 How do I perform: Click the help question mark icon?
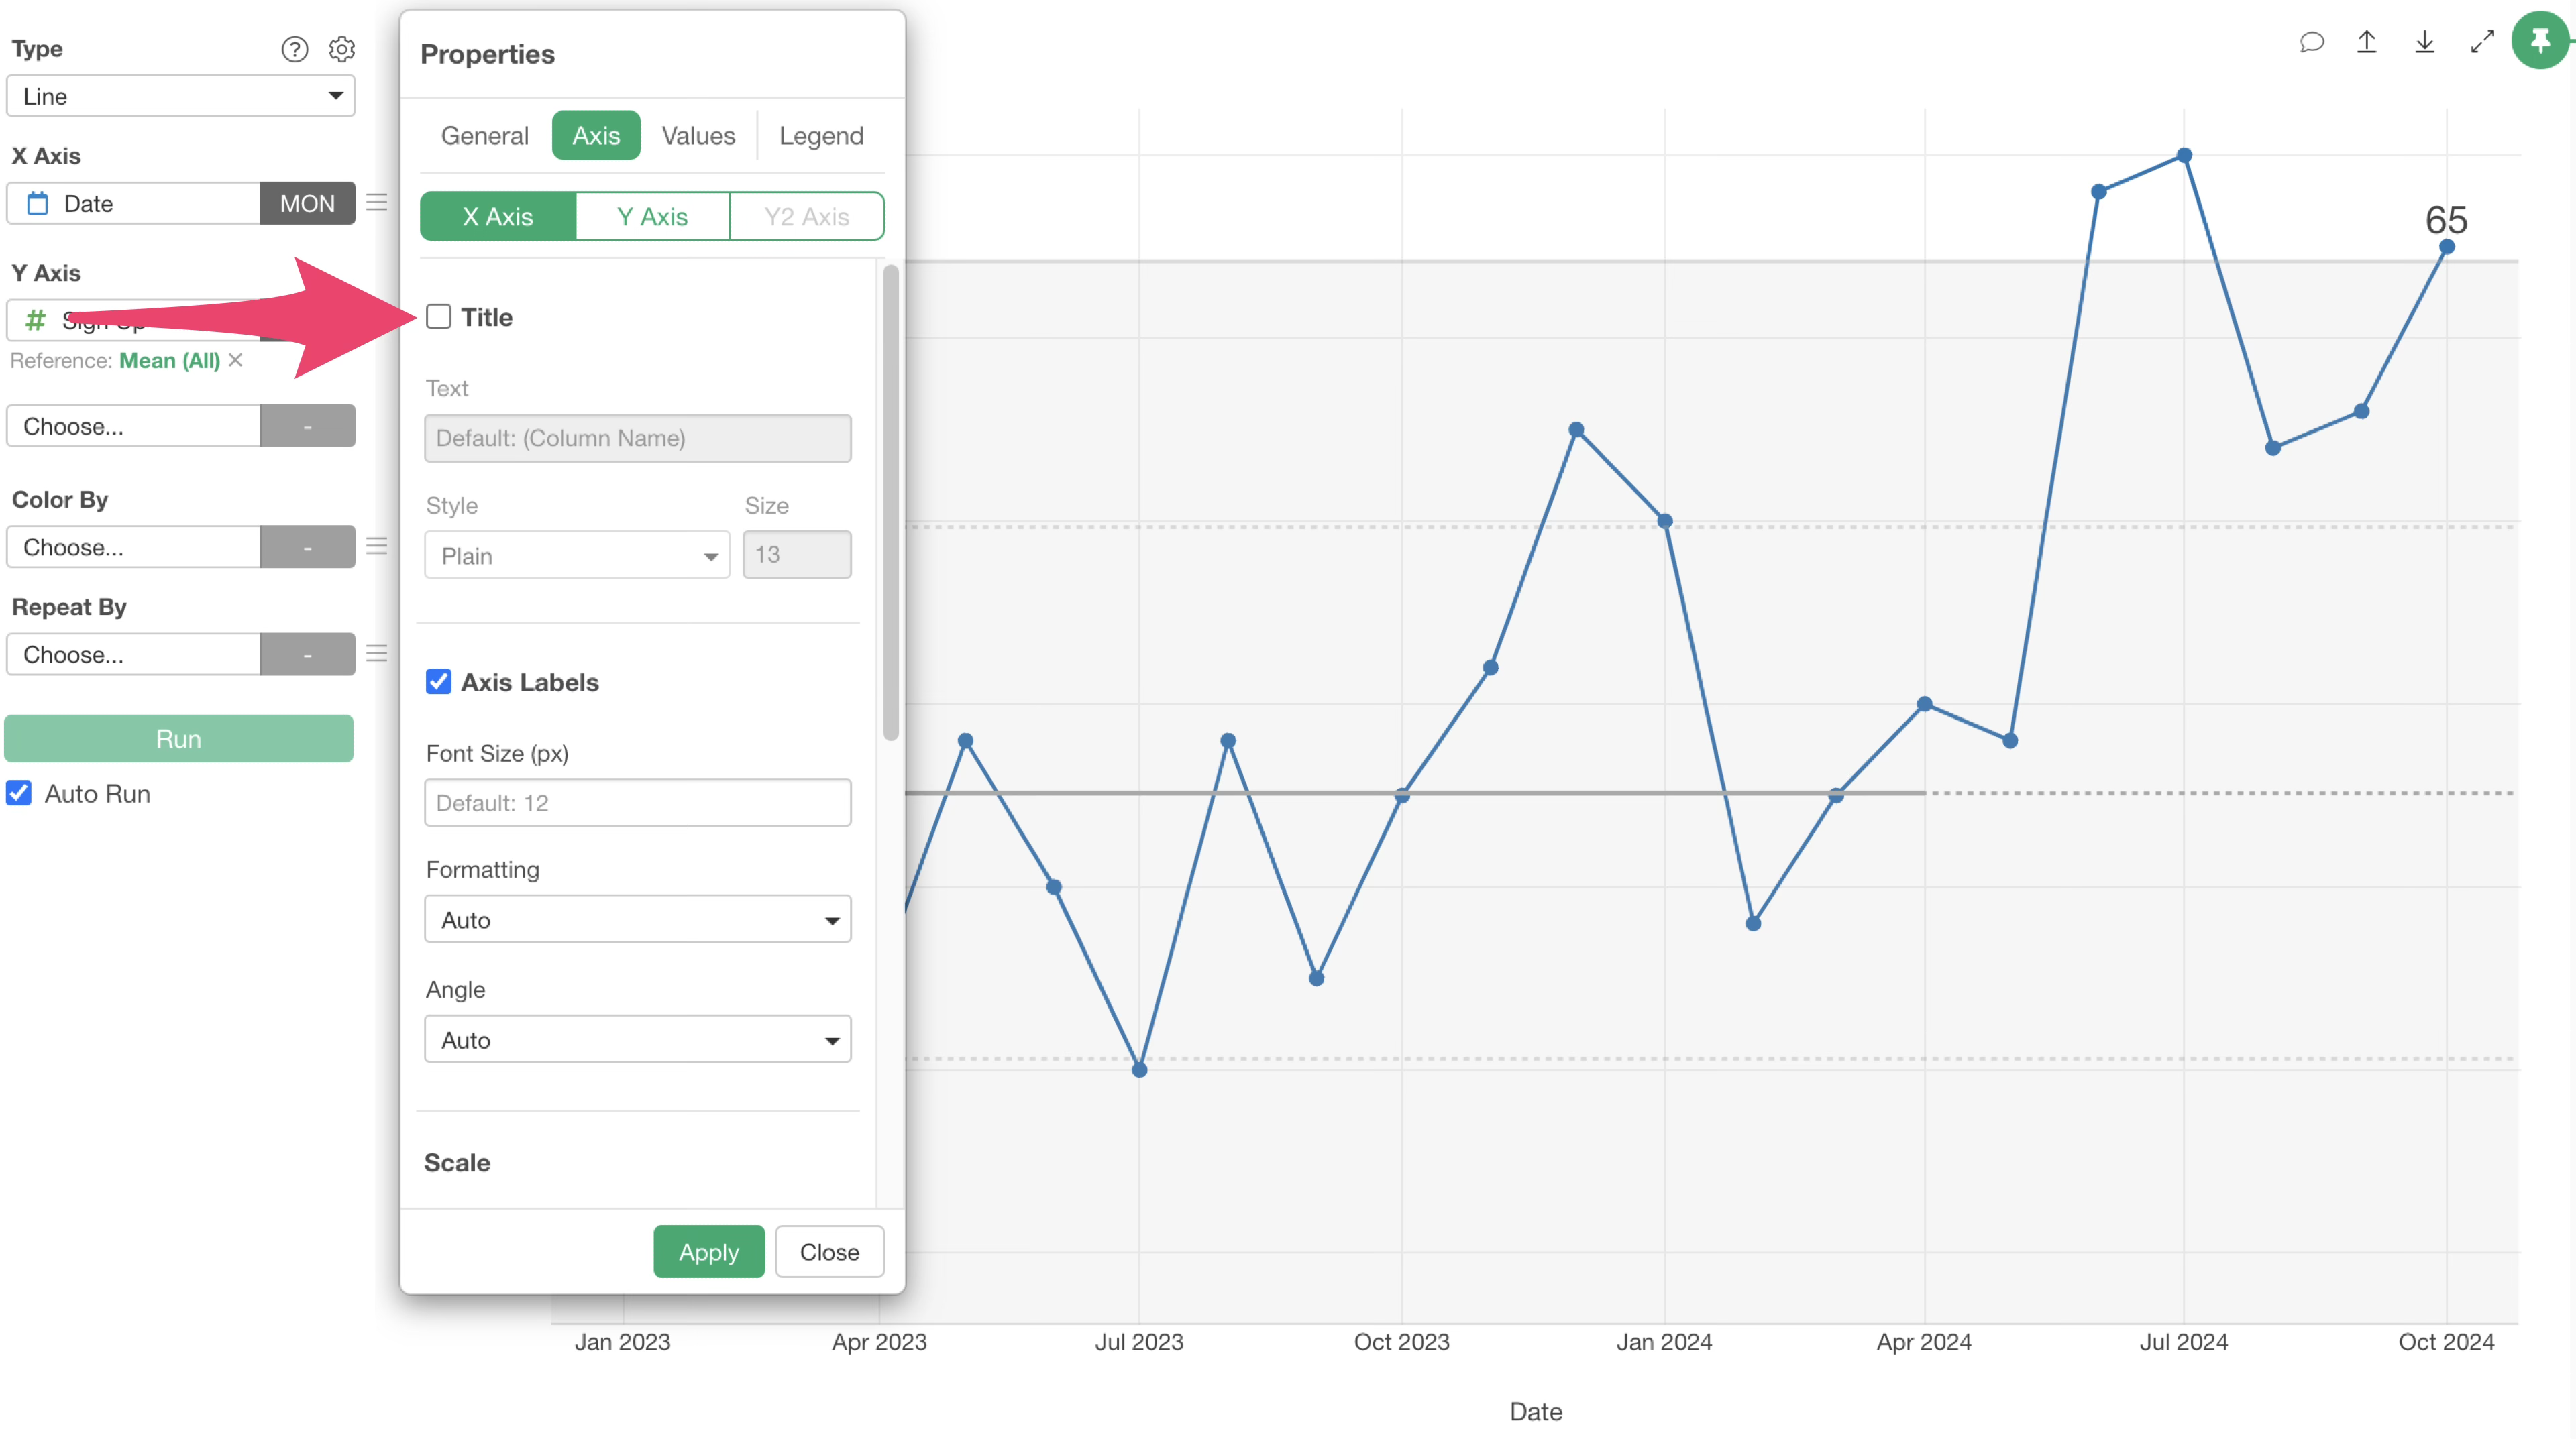pos(294,49)
